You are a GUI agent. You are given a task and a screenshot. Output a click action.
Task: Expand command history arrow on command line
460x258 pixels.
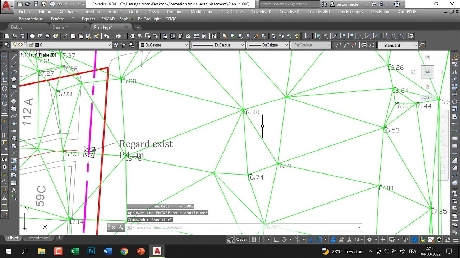tap(359, 228)
